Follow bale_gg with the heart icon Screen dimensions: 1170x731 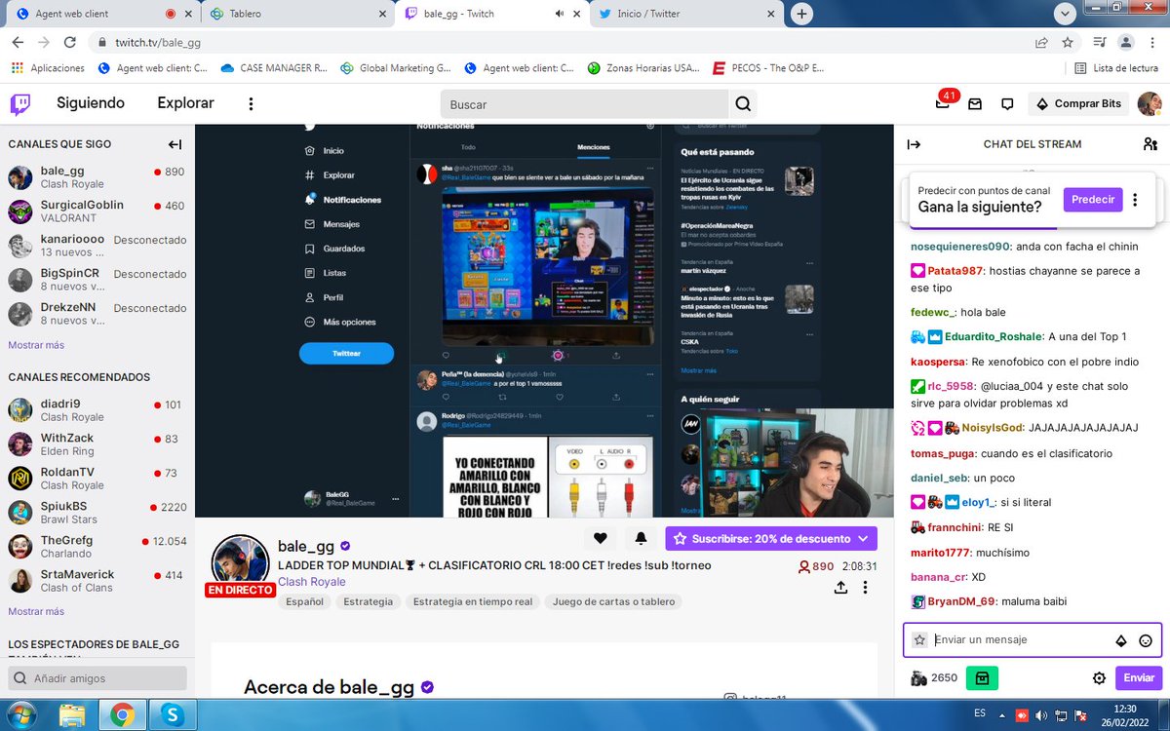click(x=600, y=538)
